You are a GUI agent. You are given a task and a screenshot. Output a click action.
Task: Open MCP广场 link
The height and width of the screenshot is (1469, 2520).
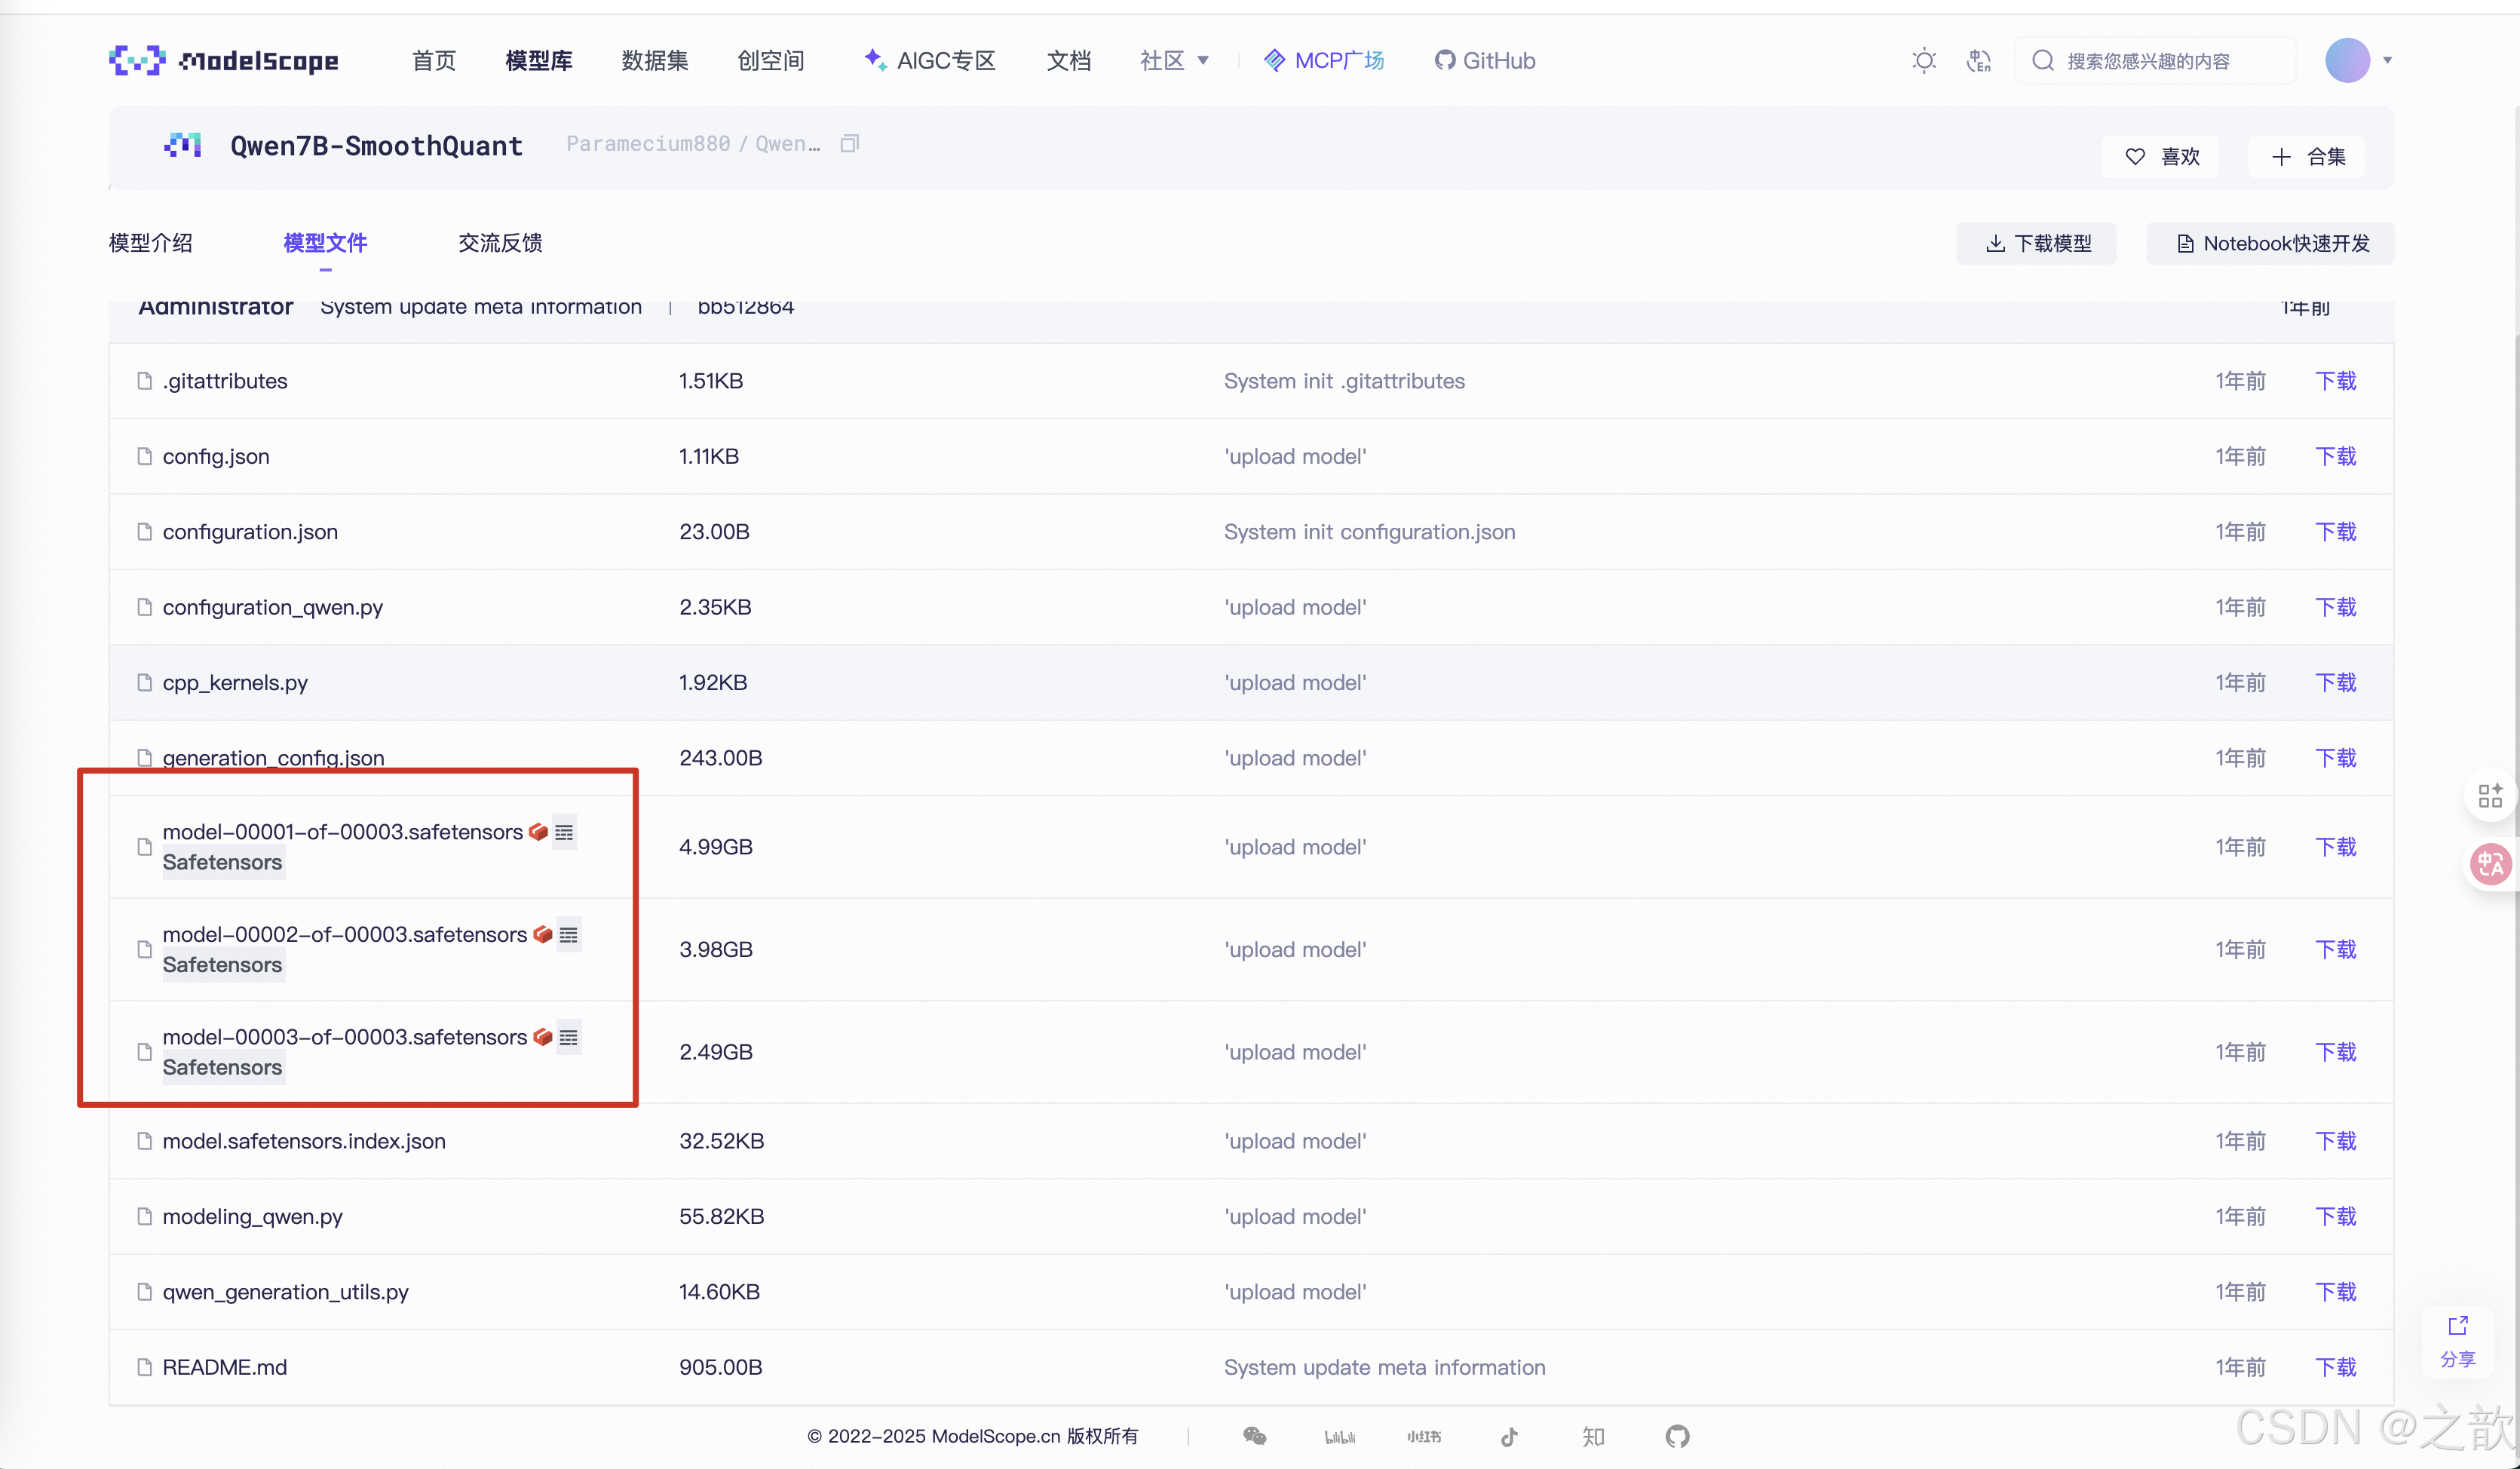click(x=1324, y=60)
